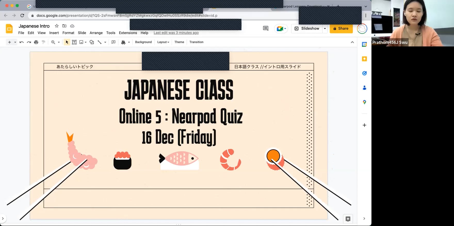Reload the browser page

[22, 15]
